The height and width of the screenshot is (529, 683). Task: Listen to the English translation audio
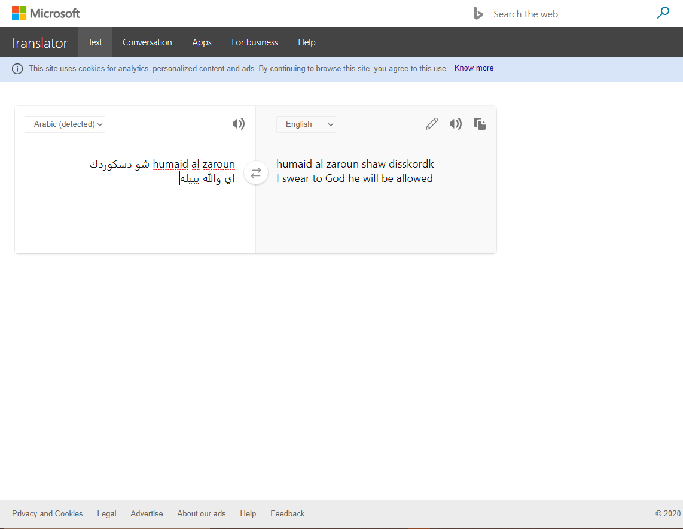coord(456,124)
